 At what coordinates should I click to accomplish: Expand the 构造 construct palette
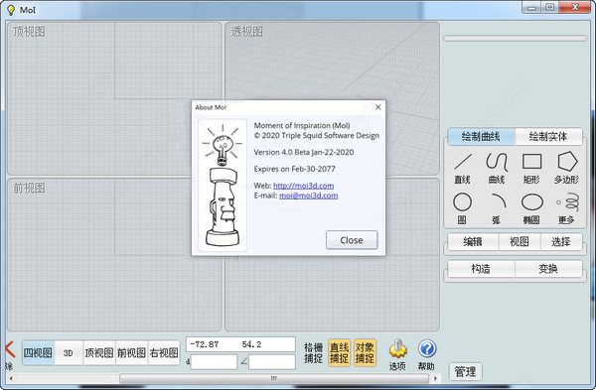coord(481,269)
